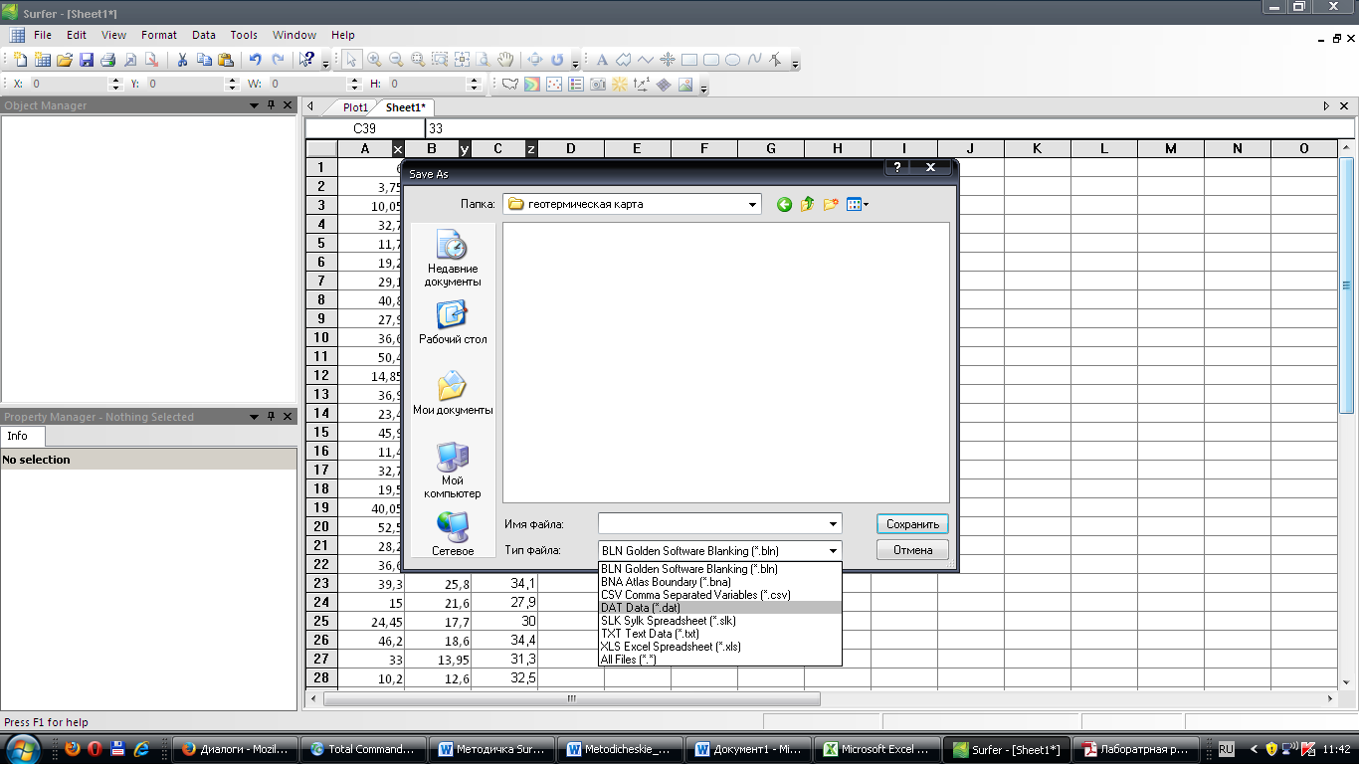Screen dimensions: 1359x764
Task: Expand the Папка folder dropdown
Action: (752, 204)
